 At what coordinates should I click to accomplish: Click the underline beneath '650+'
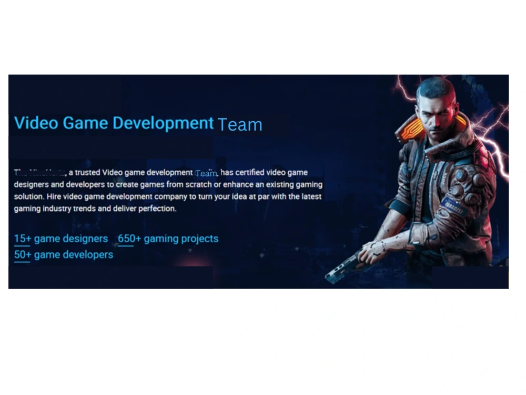[x=127, y=245]
